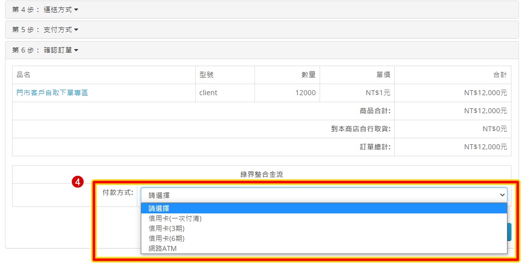The width and height of the screenshot is (531, 265).
Task: Click the chevron arrow on the 付款方式 select
Action: (502, 195)
